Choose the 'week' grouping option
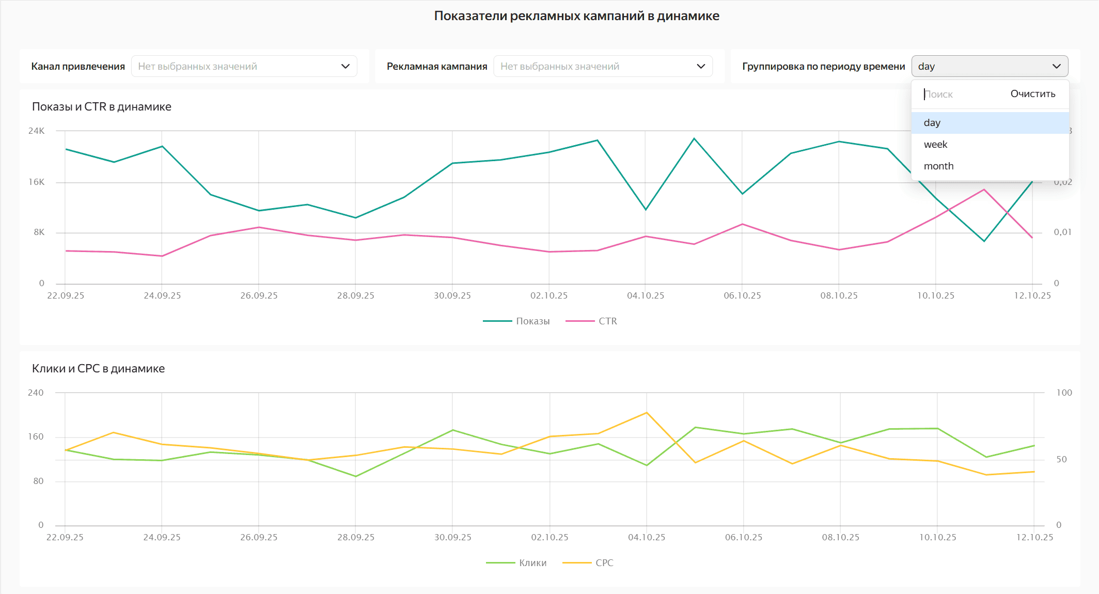The height and width of the screenshot is (594, 1099). [935, 145]
